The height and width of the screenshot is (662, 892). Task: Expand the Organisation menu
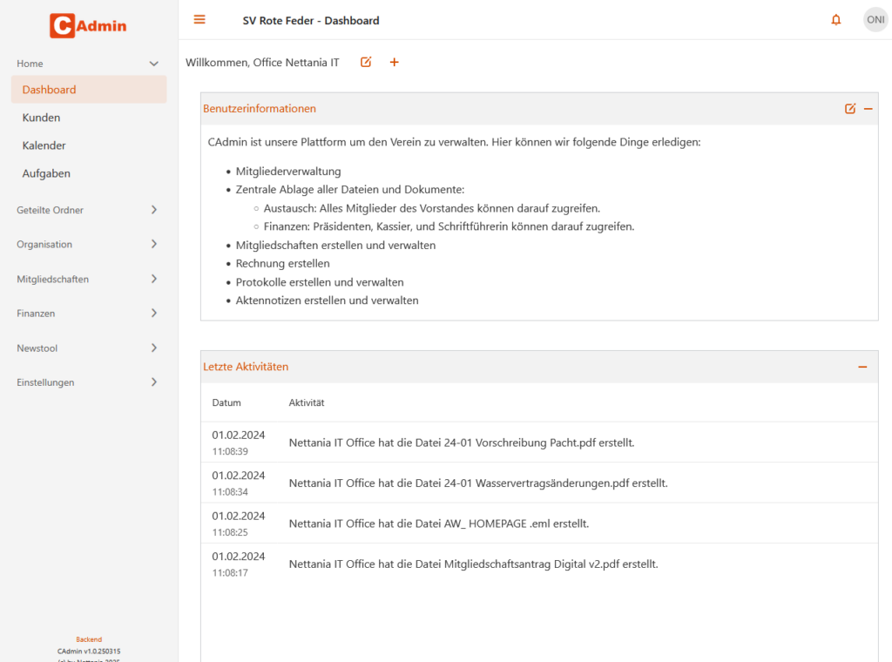(89, 244)
